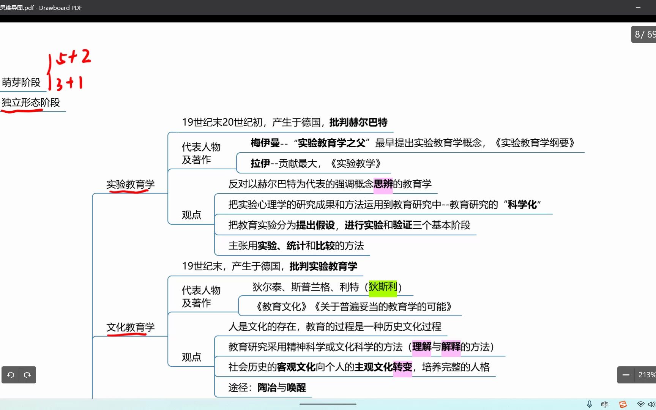The width and height of the screenshot is (656, 410).
Task: Click 观点 label under 实验教育学
Action: 191,215
